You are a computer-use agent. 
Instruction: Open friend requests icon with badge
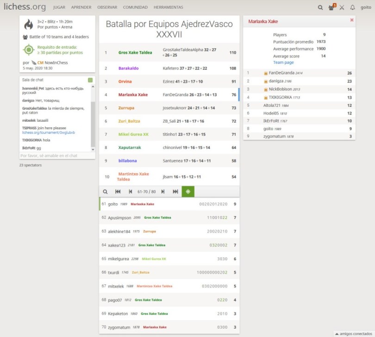click(x=331, y=7)
